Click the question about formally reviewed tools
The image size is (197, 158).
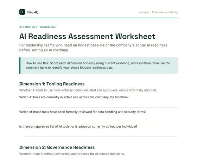tap(83, 112)
